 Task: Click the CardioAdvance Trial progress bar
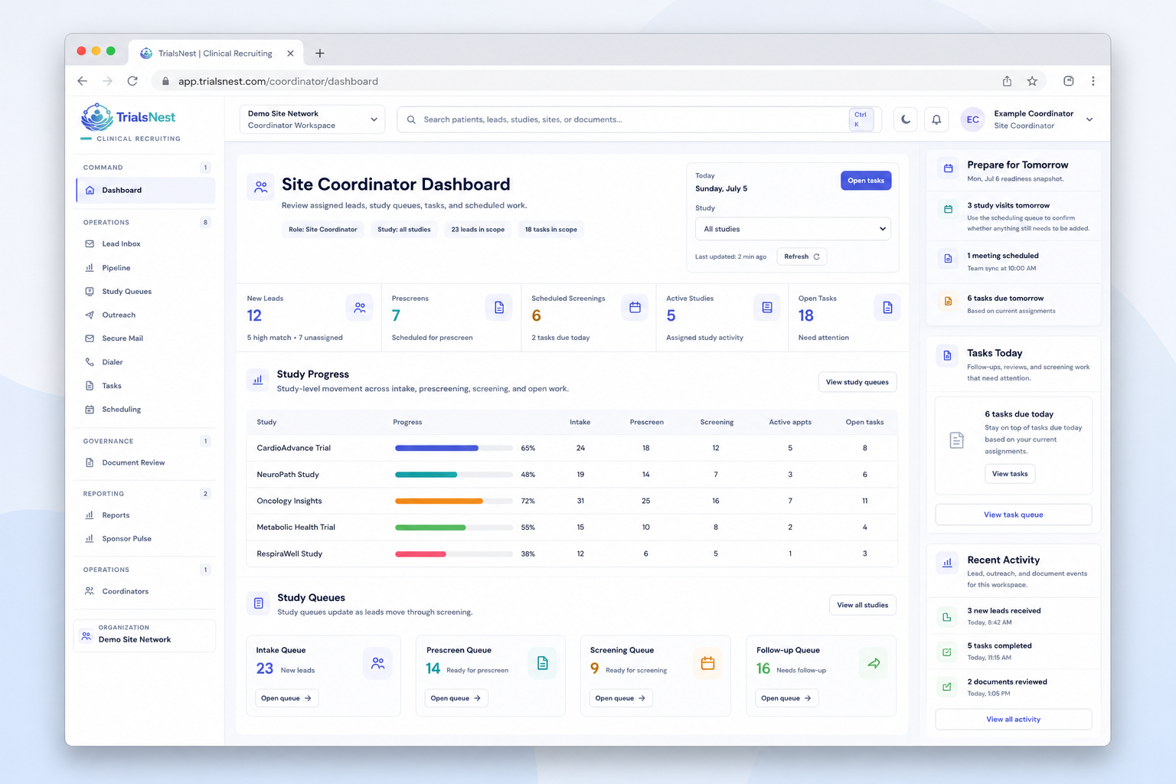coord(454,448)
